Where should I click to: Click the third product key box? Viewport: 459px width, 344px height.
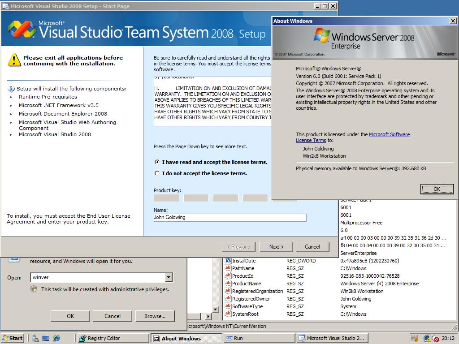tap(225, 198)
